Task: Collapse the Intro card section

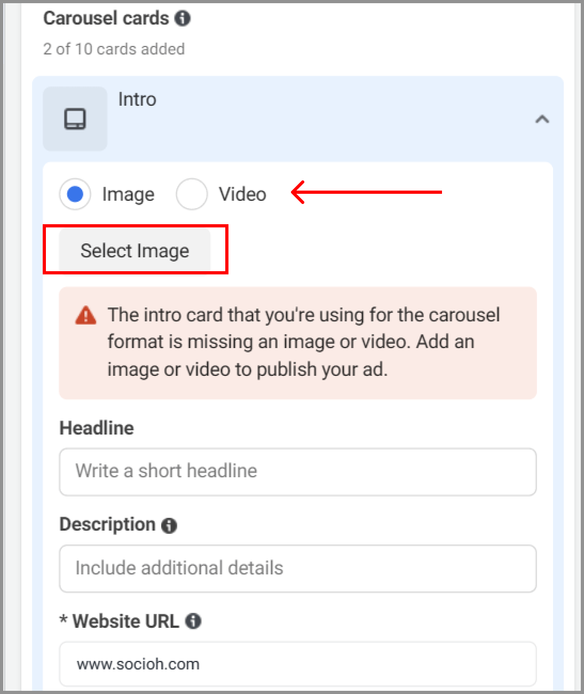Action: pos(542,119)
